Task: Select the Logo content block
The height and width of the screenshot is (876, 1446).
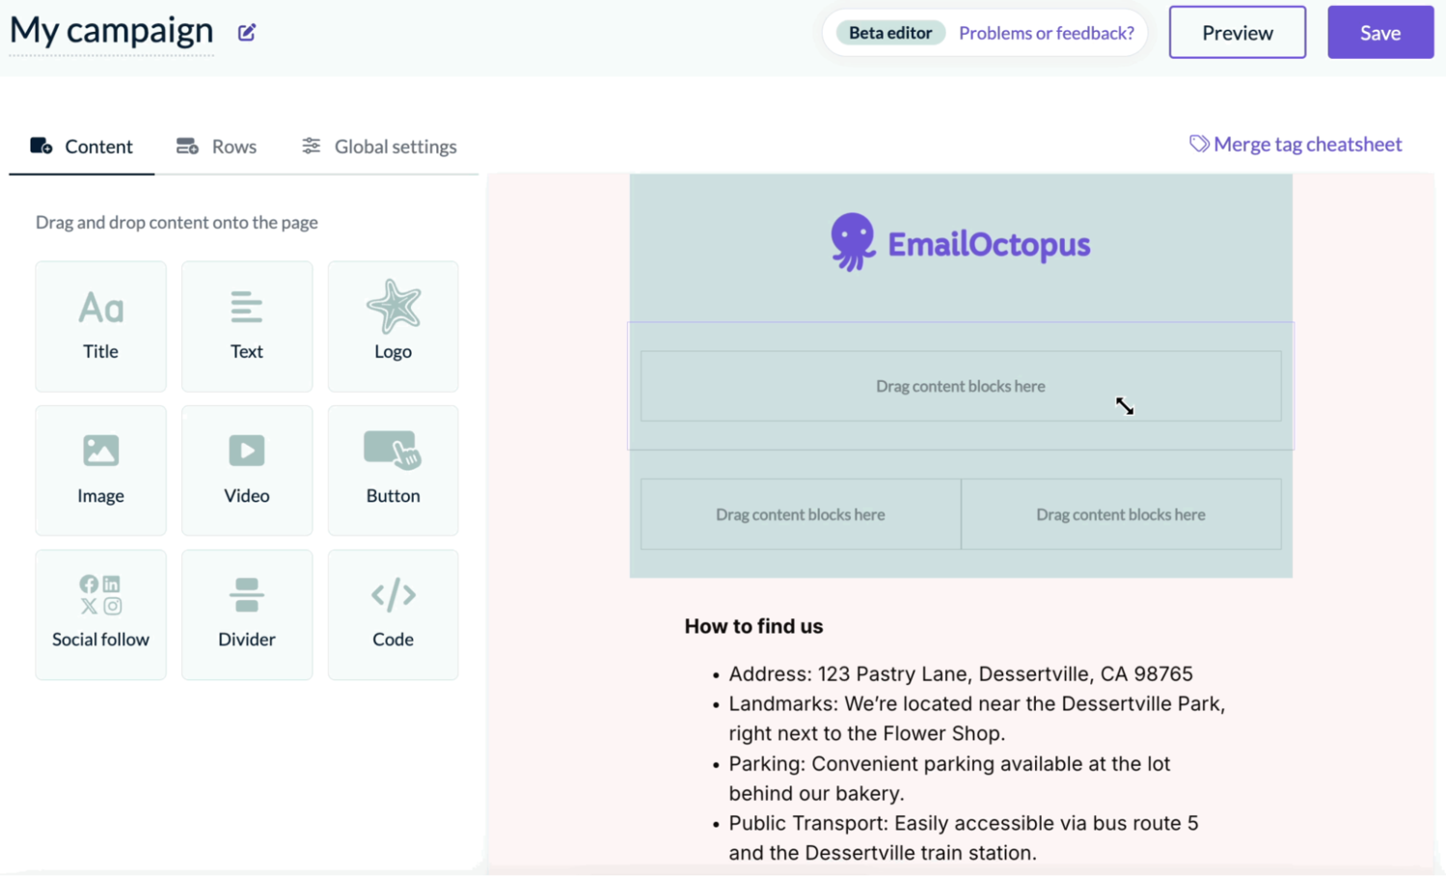Action: (393, 326)
